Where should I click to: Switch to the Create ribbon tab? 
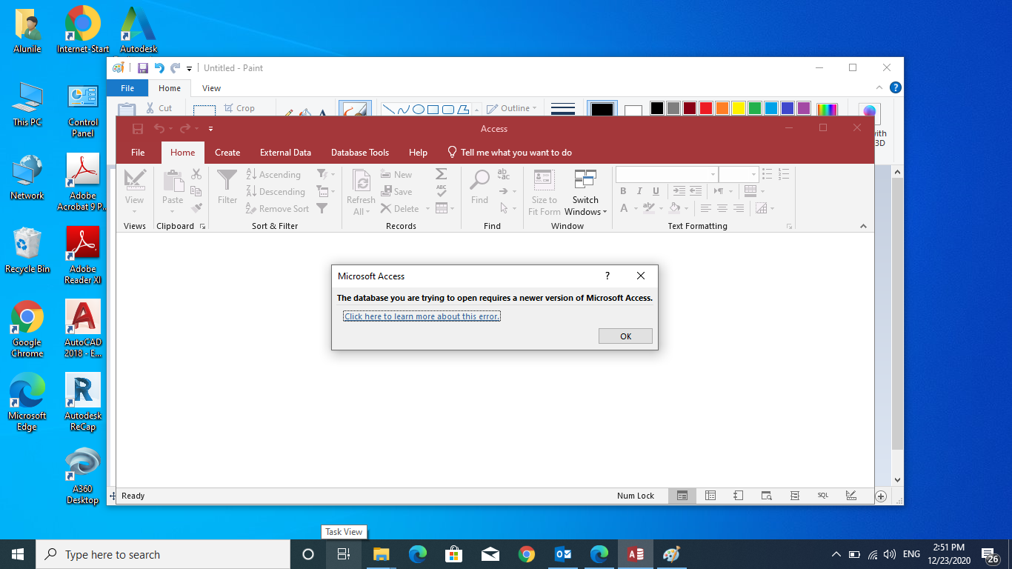[x=227, y=153]
